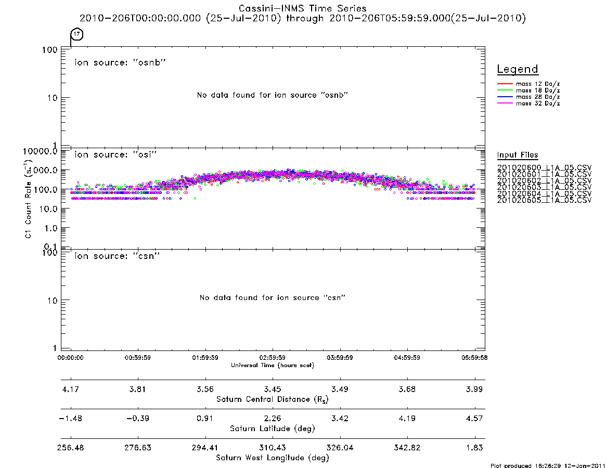Click the 3.56 central distance value
Viewport: 606px width, 468px height.
205,389
